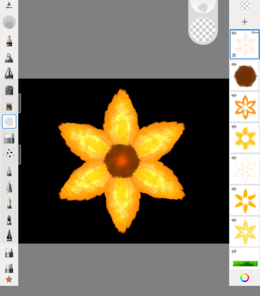Viewport: 260px width, 296px height.
Task: Hide the faint petal sketch layer
Action: coord(234,158)
